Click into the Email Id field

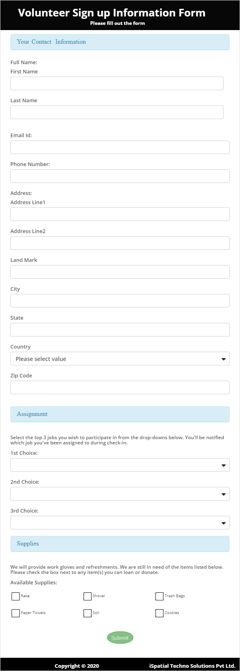120,147
